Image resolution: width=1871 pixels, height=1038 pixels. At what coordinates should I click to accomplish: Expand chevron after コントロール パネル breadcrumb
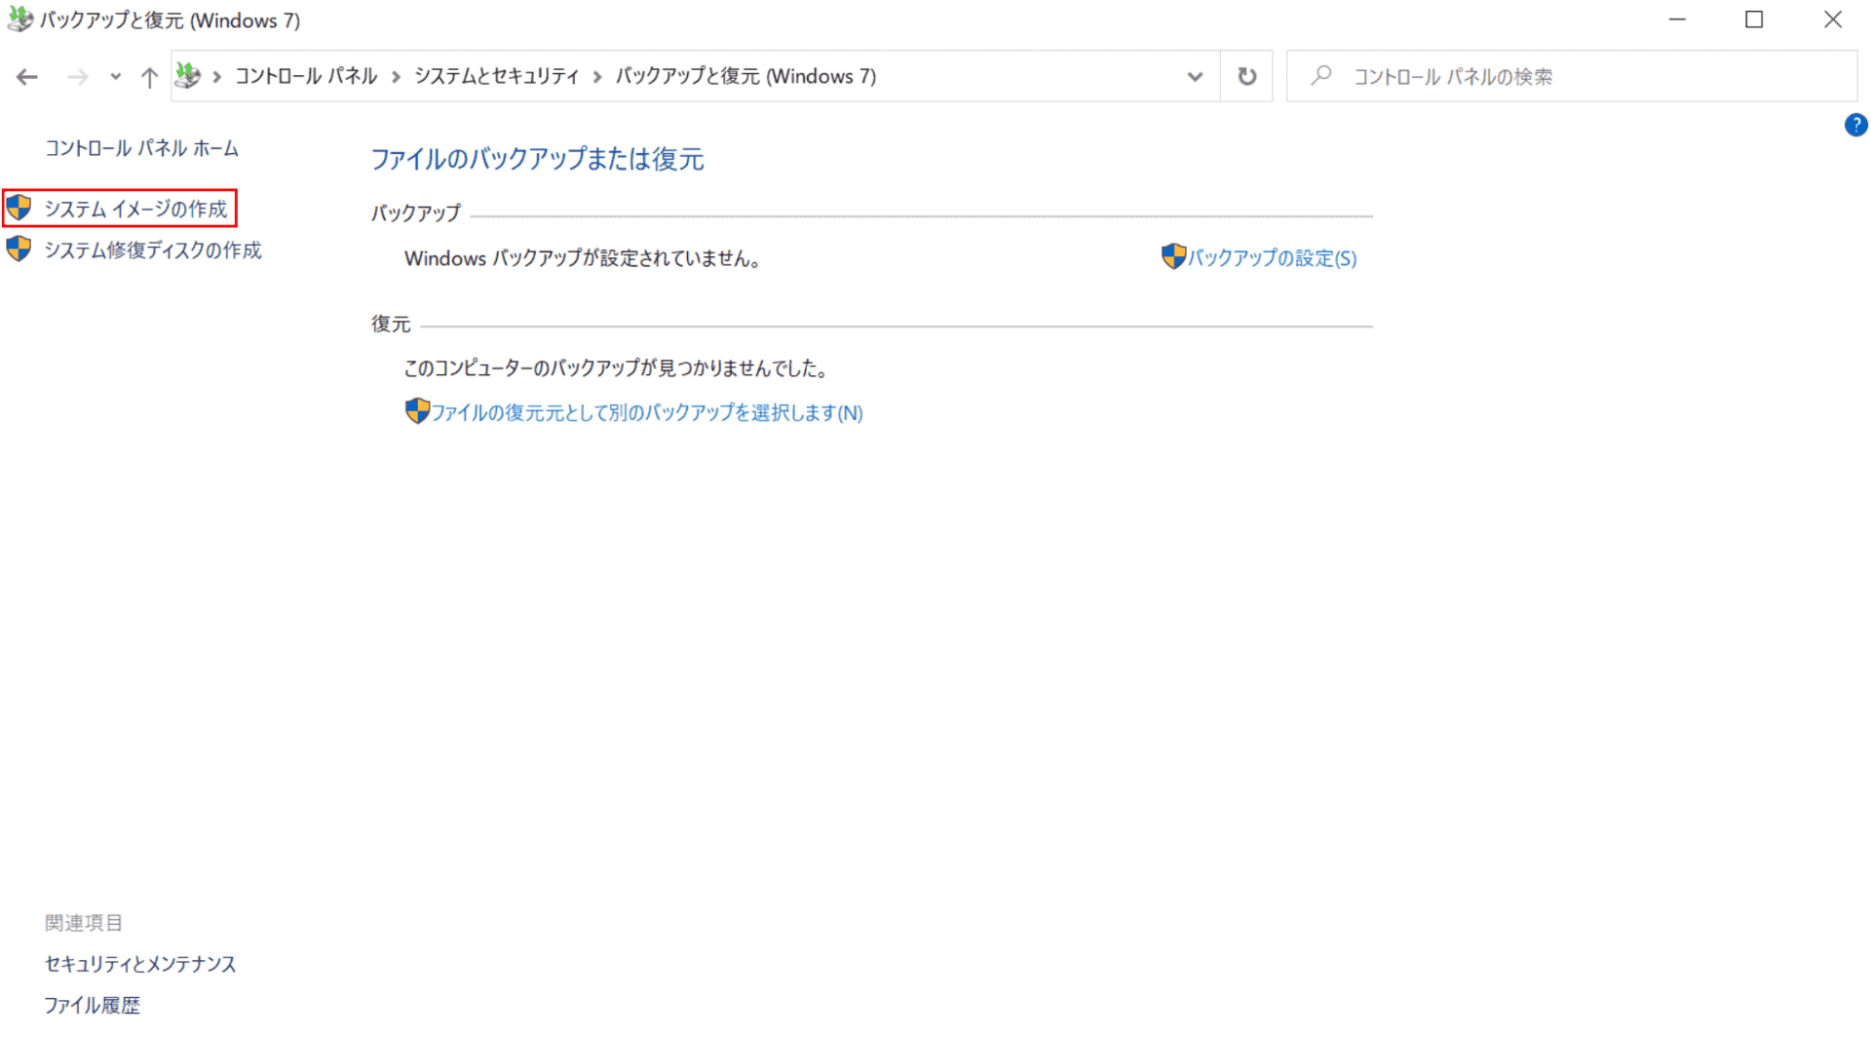397,77
